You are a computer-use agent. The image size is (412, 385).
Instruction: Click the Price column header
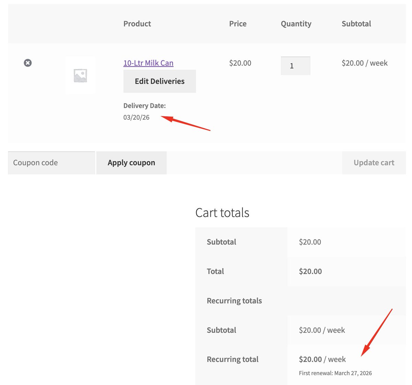[238, 23]
